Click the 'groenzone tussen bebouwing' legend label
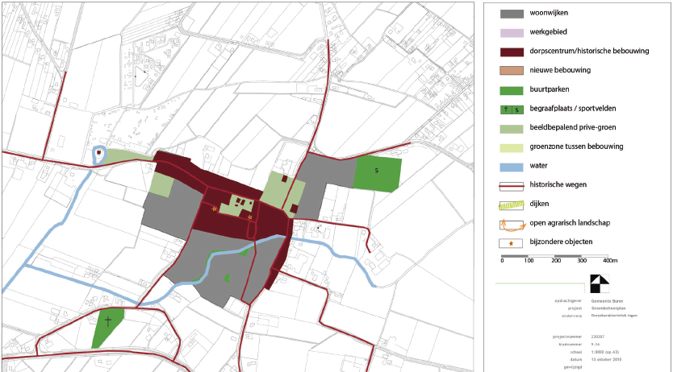 (x=576, y=147)
